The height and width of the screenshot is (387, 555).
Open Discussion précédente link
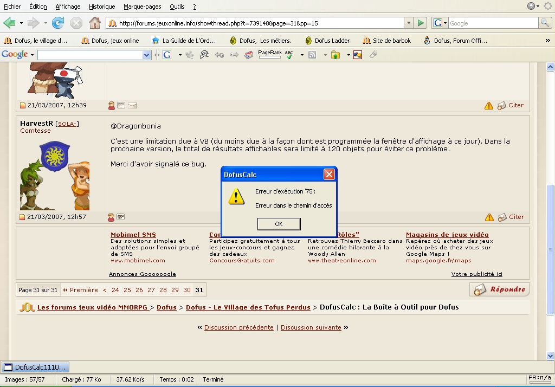pos(239,327)
